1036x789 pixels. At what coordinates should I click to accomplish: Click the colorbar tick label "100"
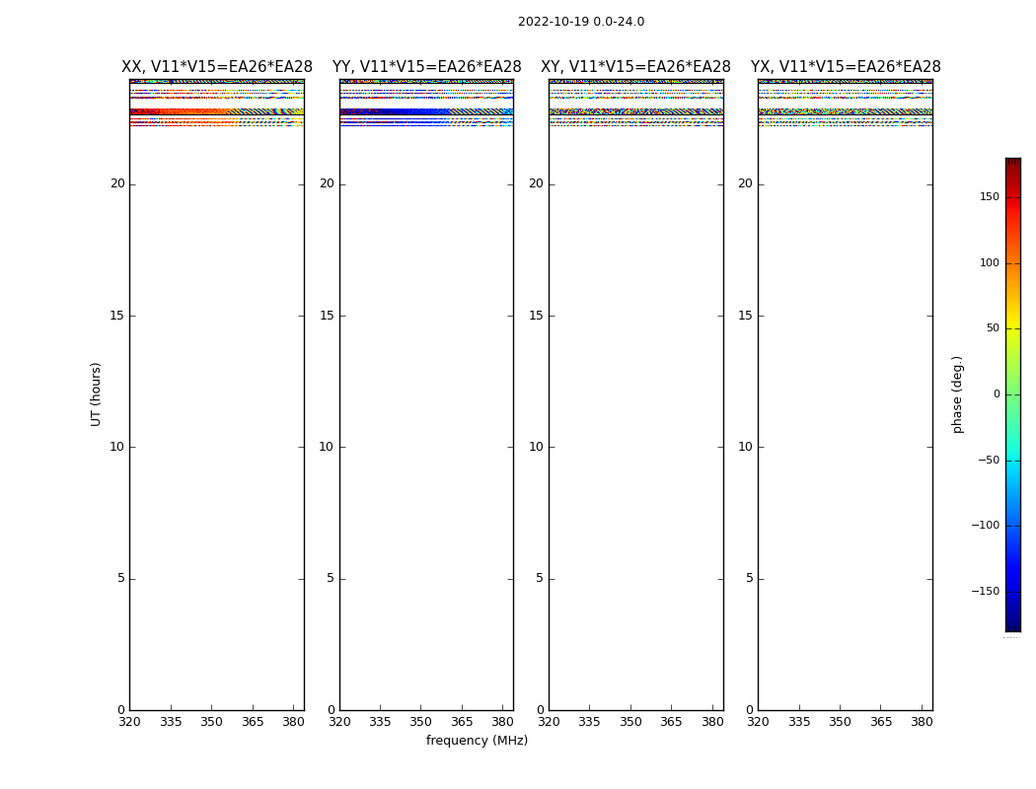point(989,262)
